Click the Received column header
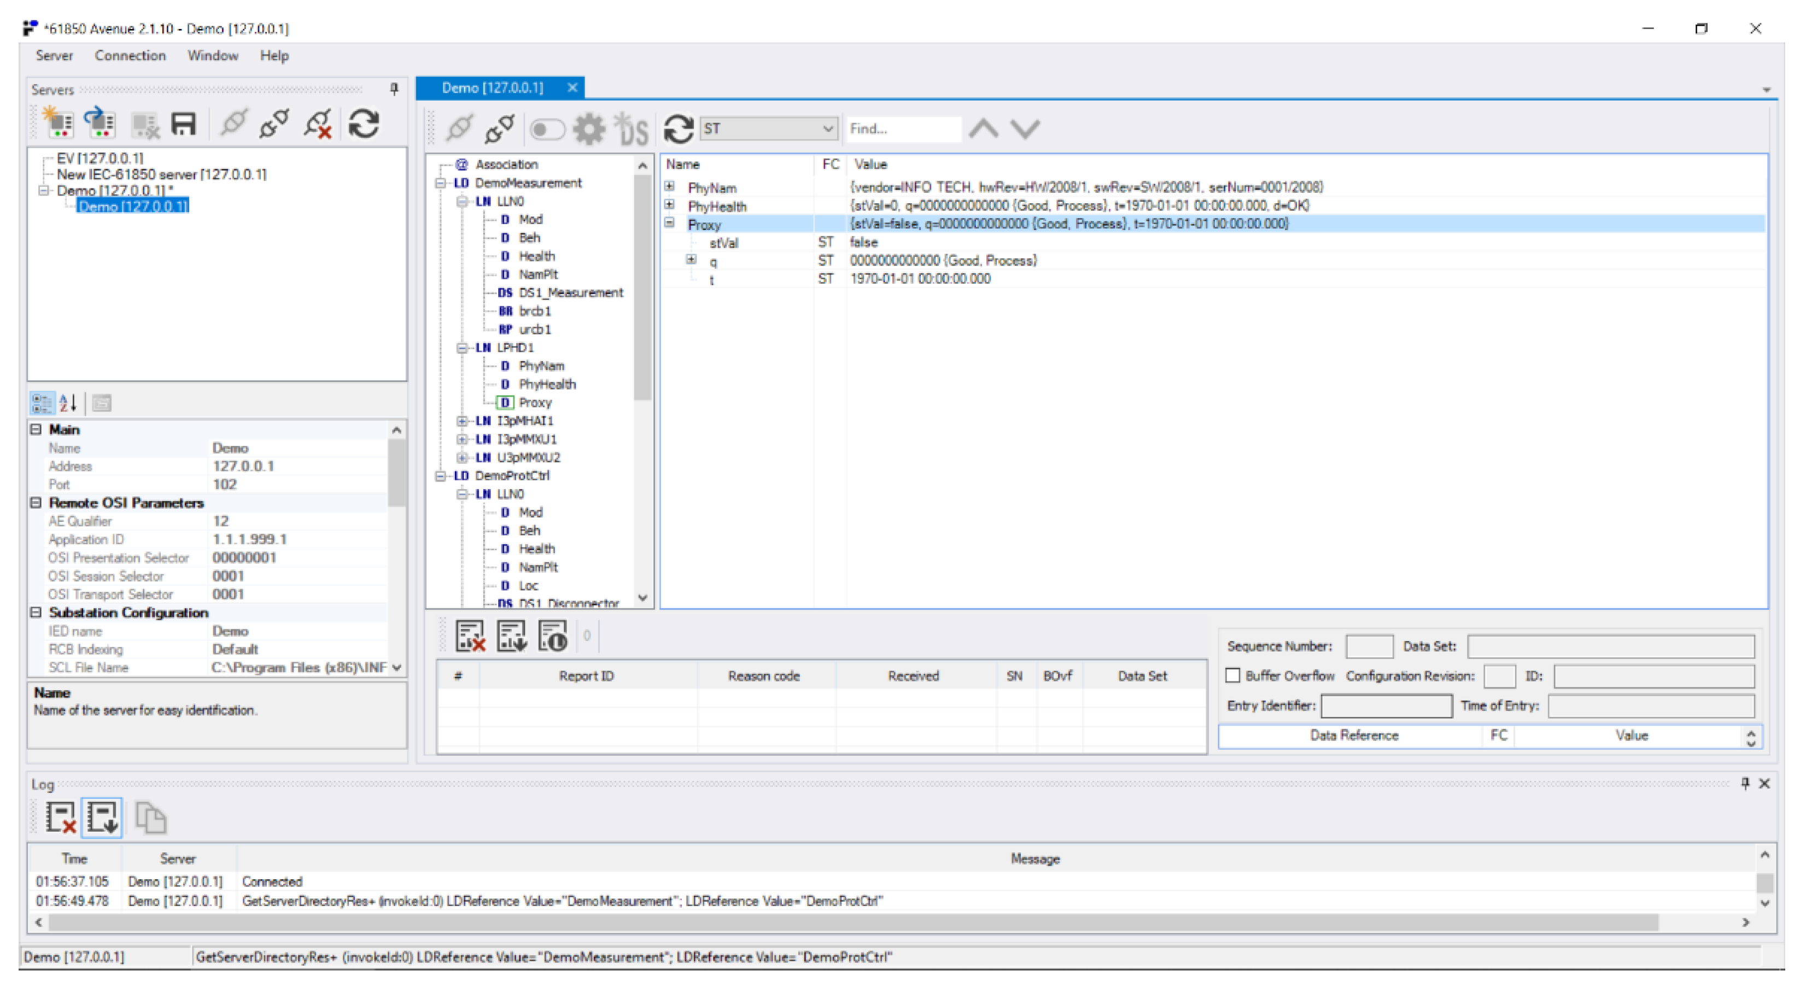 [913, 676]
